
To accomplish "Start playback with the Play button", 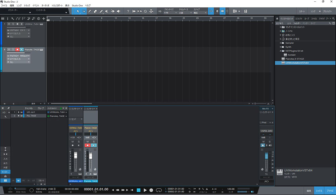I will [x=145, y=190].
